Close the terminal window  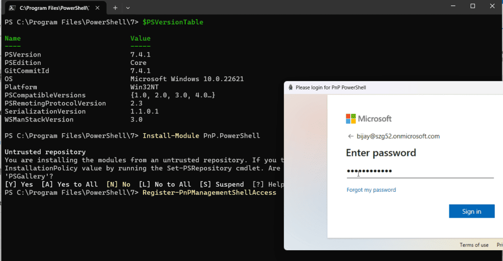point(492,6)
